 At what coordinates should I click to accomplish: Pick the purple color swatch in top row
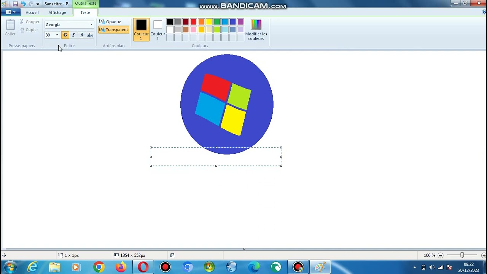[x=240, y=22]
